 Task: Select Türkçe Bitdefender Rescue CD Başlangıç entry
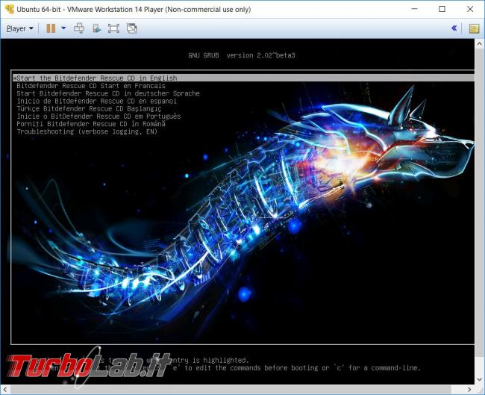[89, 109]
